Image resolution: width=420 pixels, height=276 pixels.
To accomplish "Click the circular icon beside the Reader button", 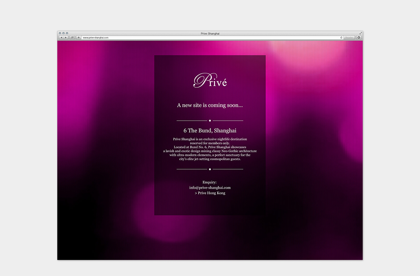I will [358, 37].
